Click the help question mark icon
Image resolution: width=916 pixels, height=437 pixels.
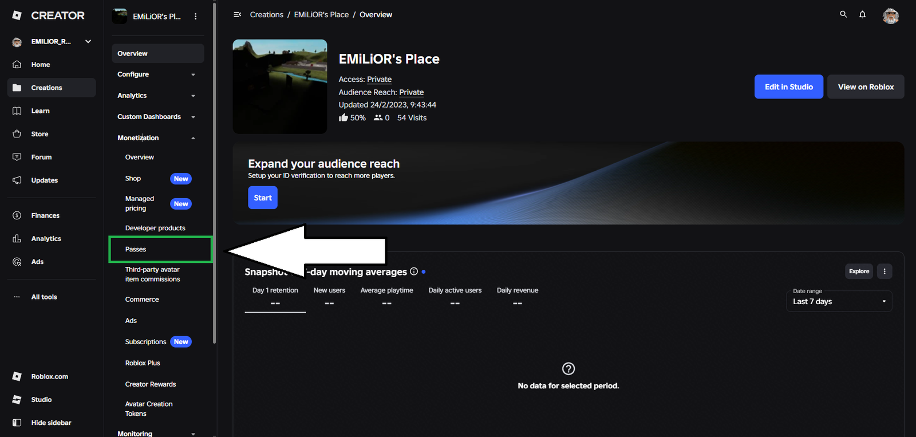tap(568, 368)
